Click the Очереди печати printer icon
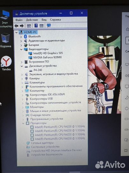This screenshot has width=129, height=173. click(27, 115)
